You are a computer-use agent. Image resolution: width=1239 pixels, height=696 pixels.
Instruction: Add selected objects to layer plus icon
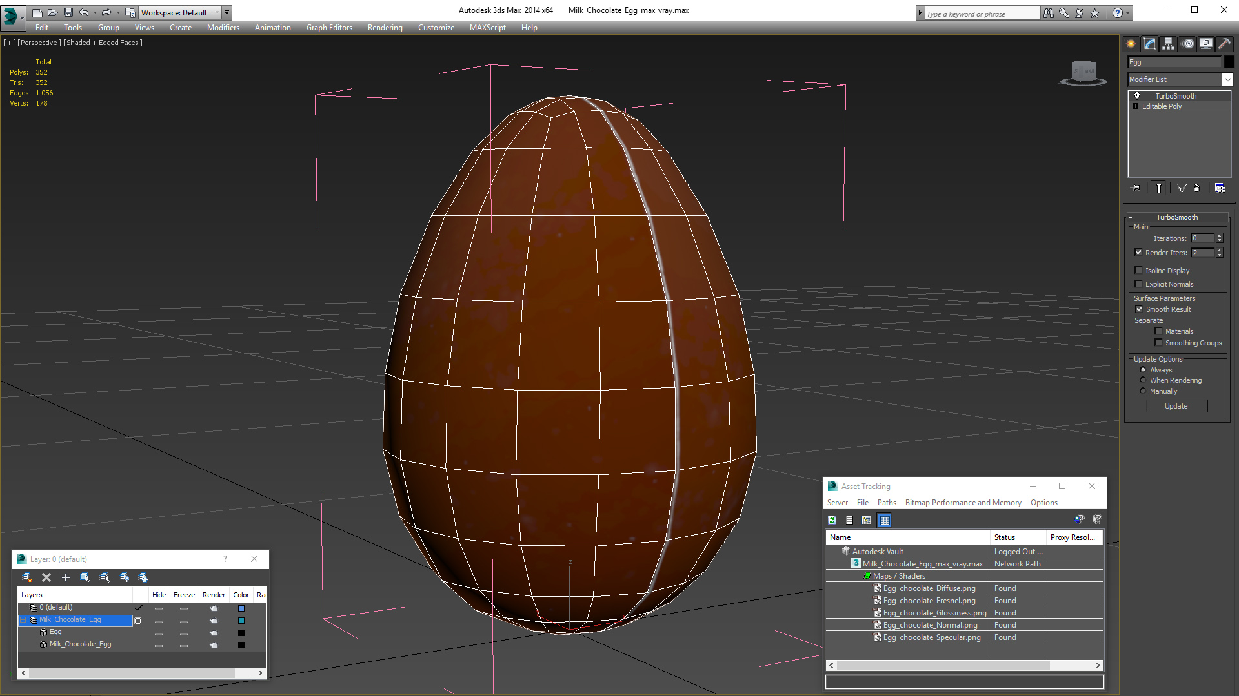point(65,577)
